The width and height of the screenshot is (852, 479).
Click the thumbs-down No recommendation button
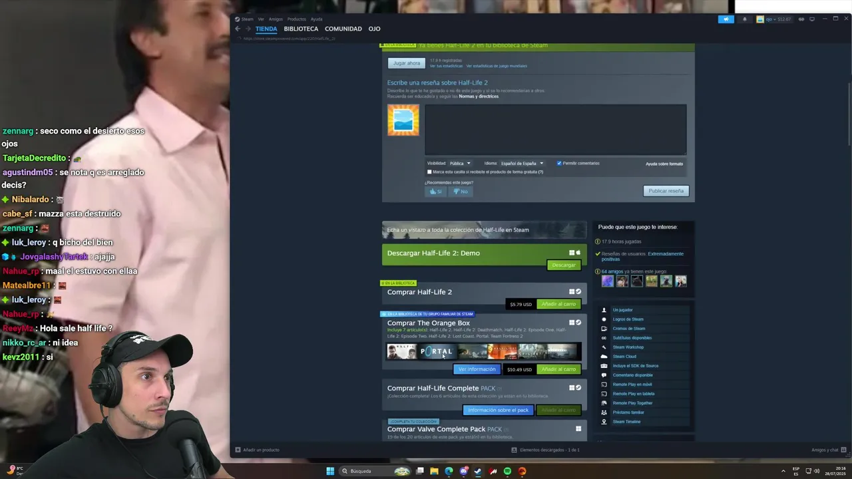(x=461, y=192)
